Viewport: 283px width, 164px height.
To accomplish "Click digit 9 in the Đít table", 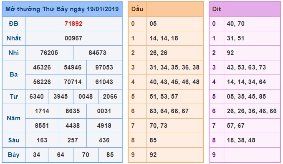I will click(214, 155).
